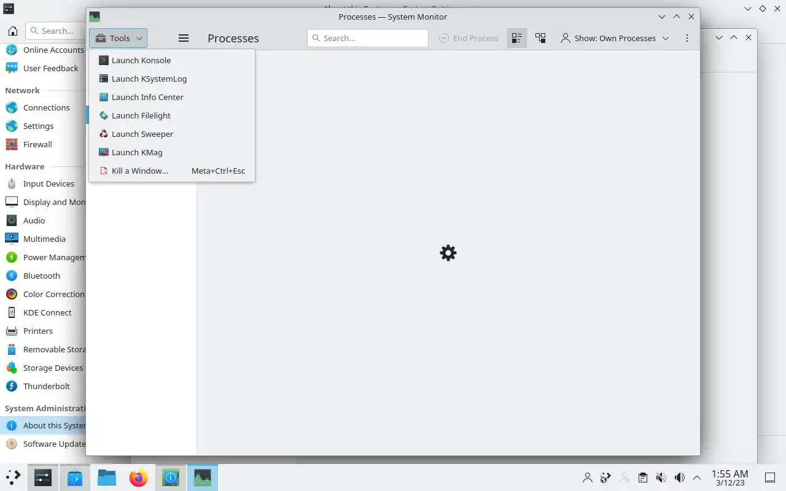The height and width of the screenshot is (491, 786).
Task: Launch Konsole from the Tools menu
Action: (x=172, y=60)
